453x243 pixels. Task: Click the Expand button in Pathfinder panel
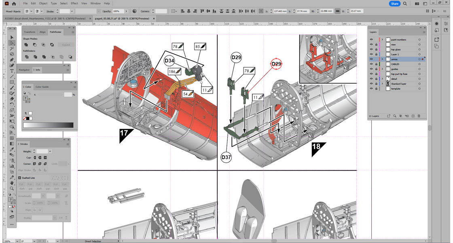pyautogui.click(x=66, y=45)
